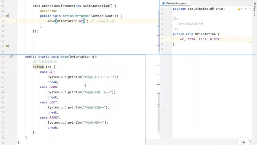
Task: Jump to next highlighted problem with down chevron
Action: 250,9
